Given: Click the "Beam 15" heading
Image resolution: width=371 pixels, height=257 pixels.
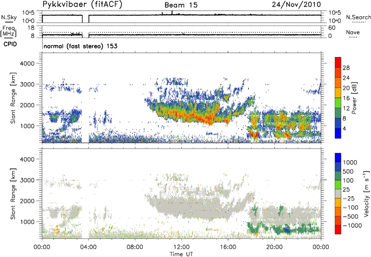Looking at the screenshot, I should pos(181,5).
